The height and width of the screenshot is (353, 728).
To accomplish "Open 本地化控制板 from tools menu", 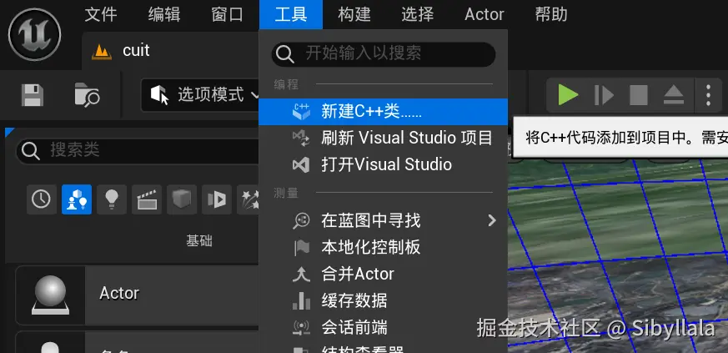I will coord(383,247).
